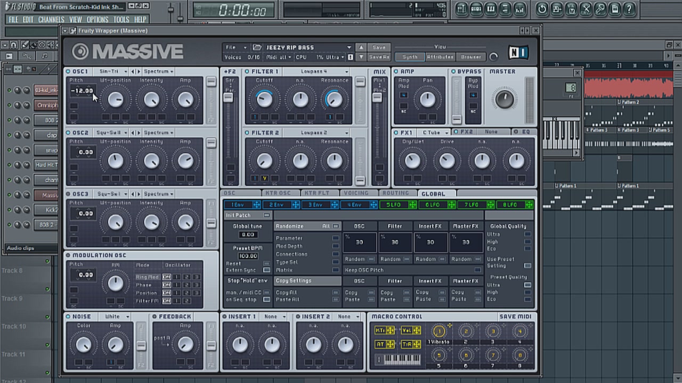Open the FILE menu in FL Studio
The width and height of the screenshot is (682, 383).
13,20
